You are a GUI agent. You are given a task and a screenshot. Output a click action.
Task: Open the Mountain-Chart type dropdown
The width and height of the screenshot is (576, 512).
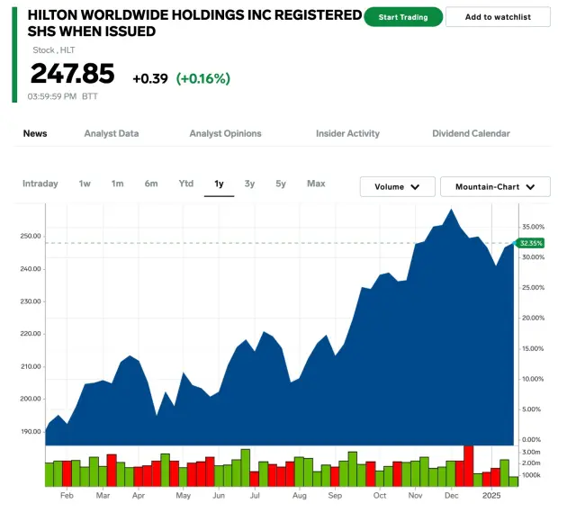pos(494,187)
